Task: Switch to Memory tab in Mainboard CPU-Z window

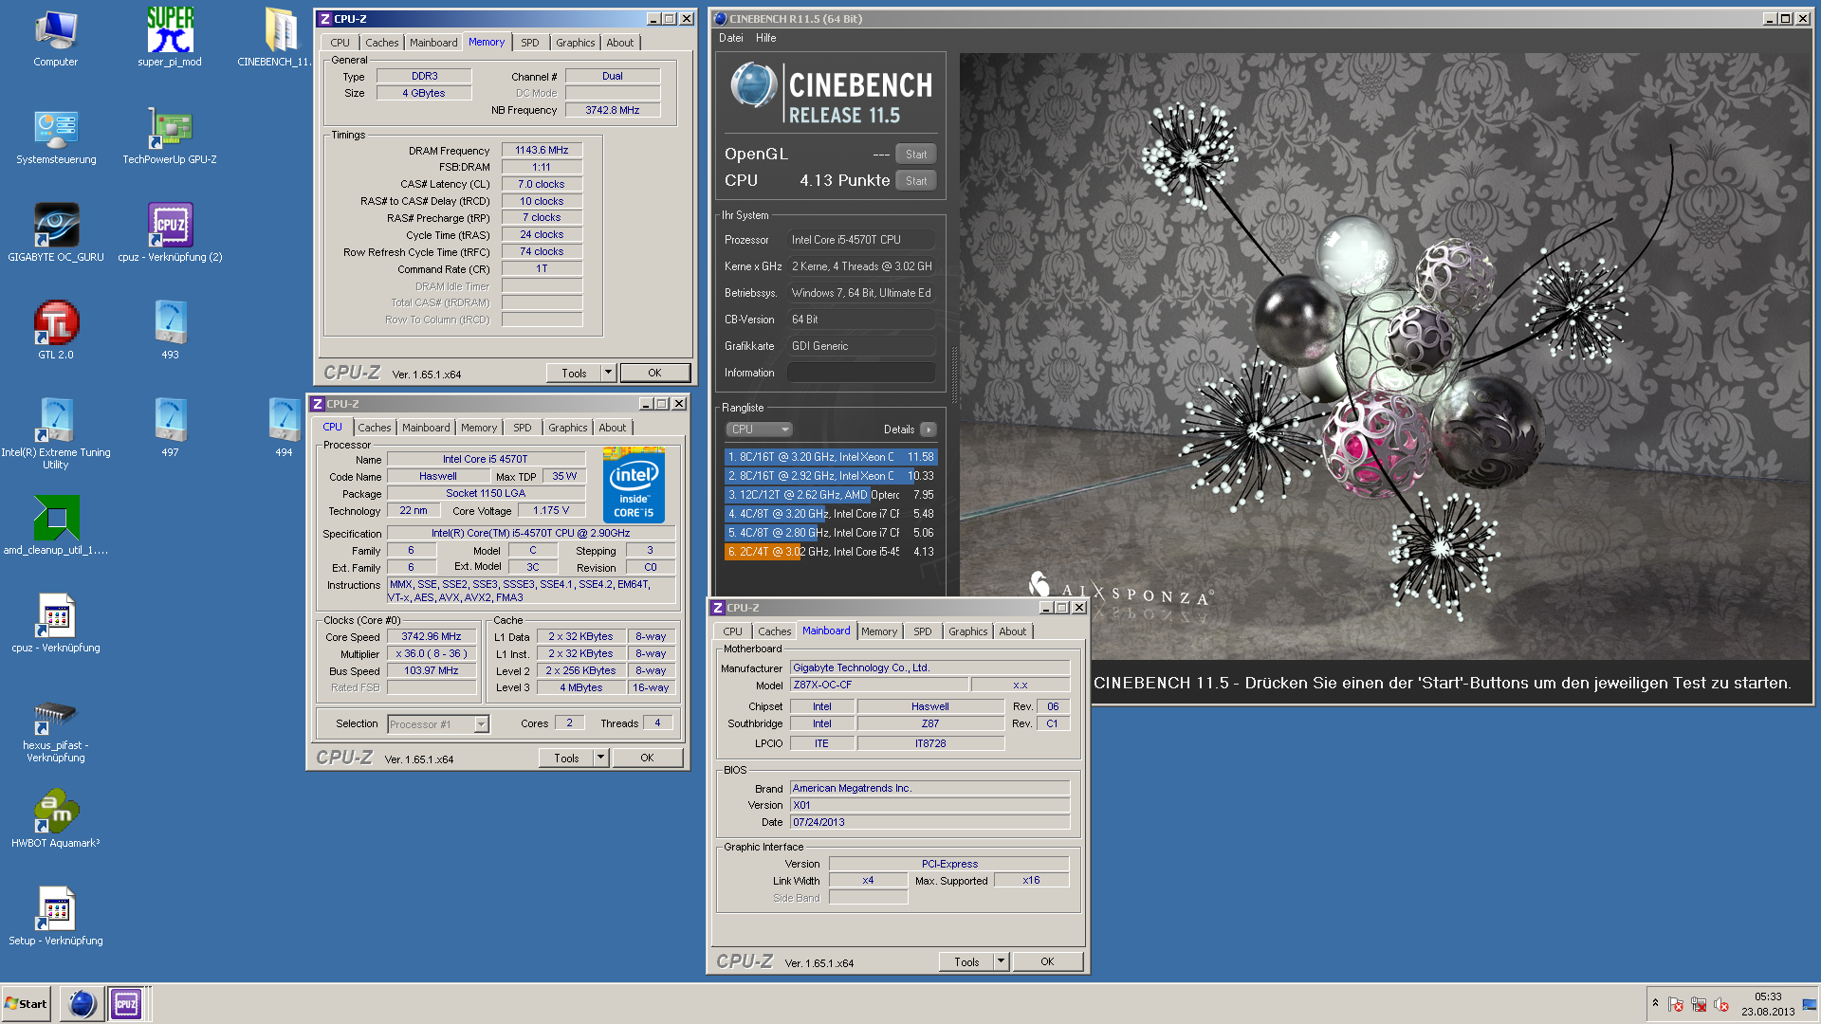Action: [879, 631]
